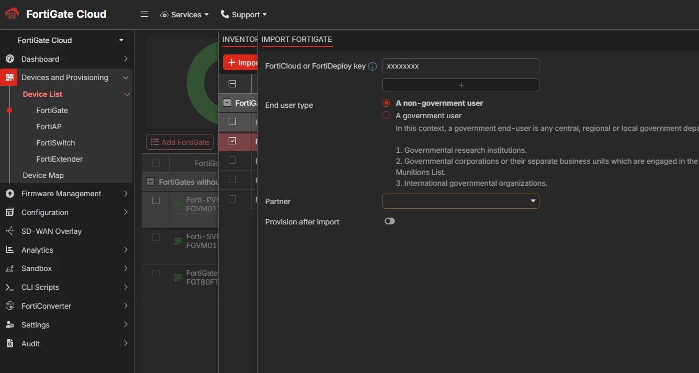Click the FortiGate Cloud logo icon
This screenshot has width=699, height=373.
tap(12, 14)
